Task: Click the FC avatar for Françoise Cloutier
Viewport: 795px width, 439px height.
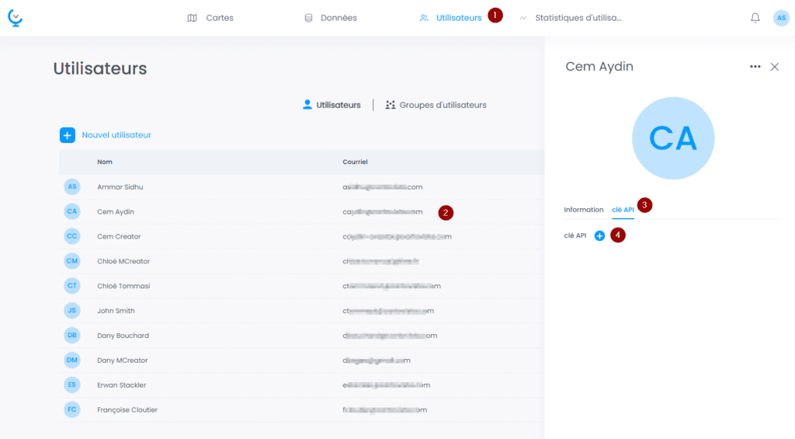Action: (x=72, y=409)
